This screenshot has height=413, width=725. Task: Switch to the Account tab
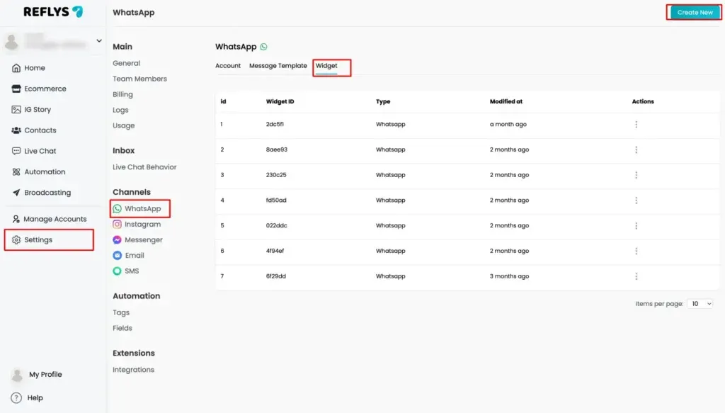point(228,66)
